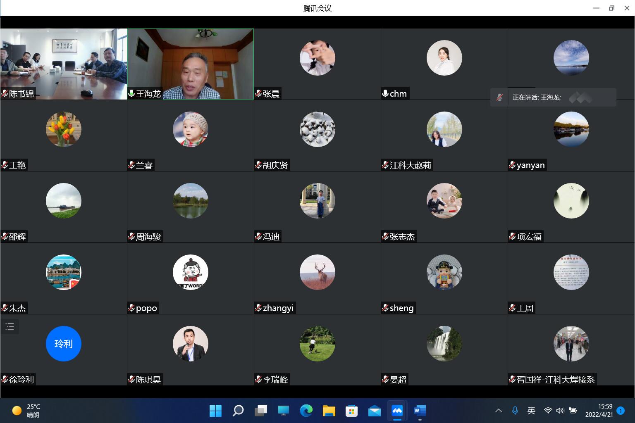The image size is (635, 423).
Task: Open File Explorer from the taskbar
Action: [329, 411]
